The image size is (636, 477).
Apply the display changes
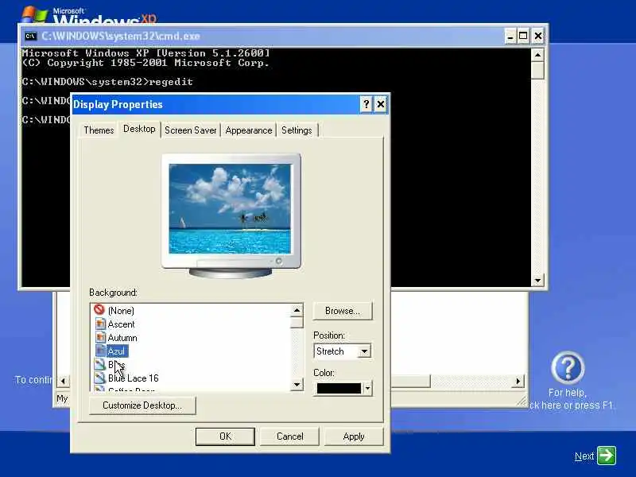click(x=353, y=436)
